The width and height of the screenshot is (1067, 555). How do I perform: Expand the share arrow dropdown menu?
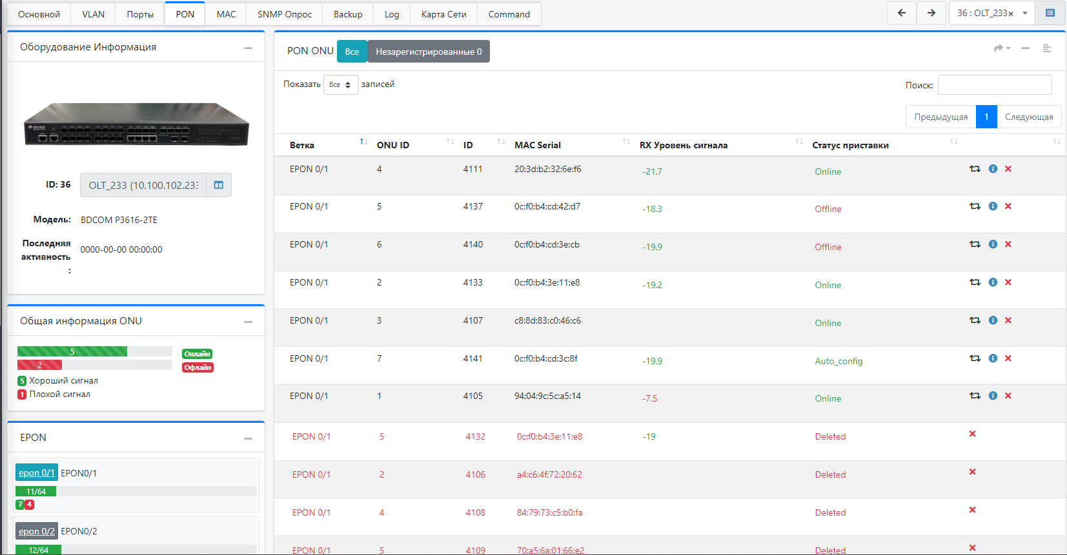[x=1002, y=48]
